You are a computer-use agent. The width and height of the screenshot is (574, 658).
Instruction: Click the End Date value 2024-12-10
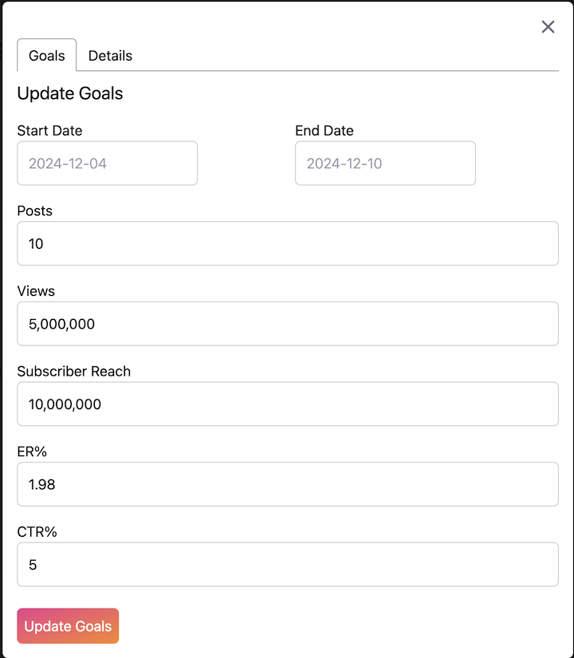385,163
